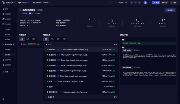Switch to 响应Body tab
The height and width of the screenshot is (104, 180).
(x=137, y=67)
